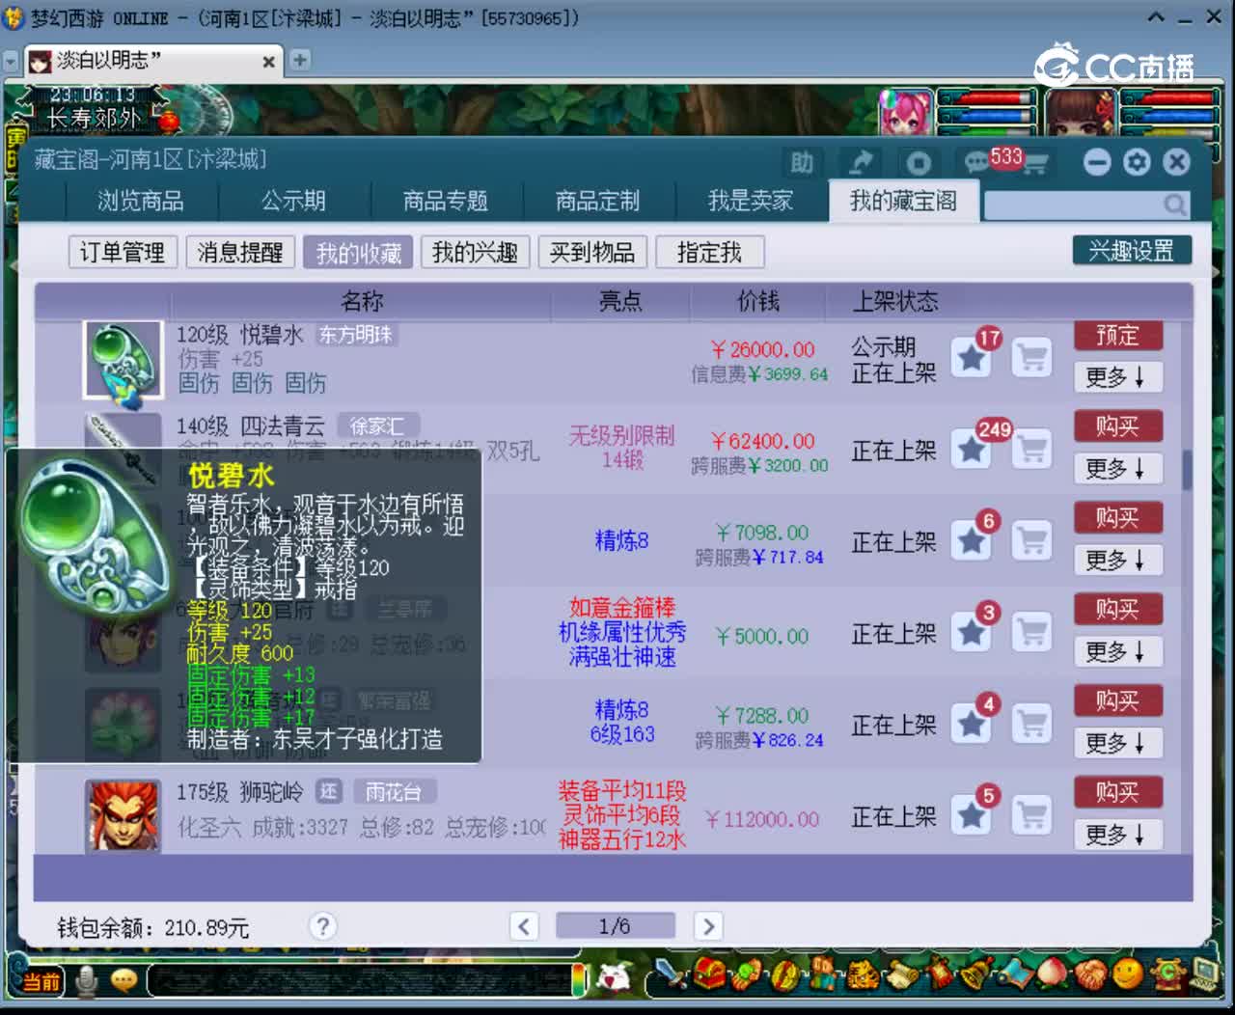The height and width of the screenshot is (1015, 1235).
Task: Open 指定我 sub-tab
Action: (x=710, y=253)
